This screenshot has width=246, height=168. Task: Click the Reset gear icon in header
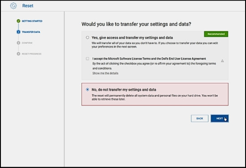(x=13, y=6)
